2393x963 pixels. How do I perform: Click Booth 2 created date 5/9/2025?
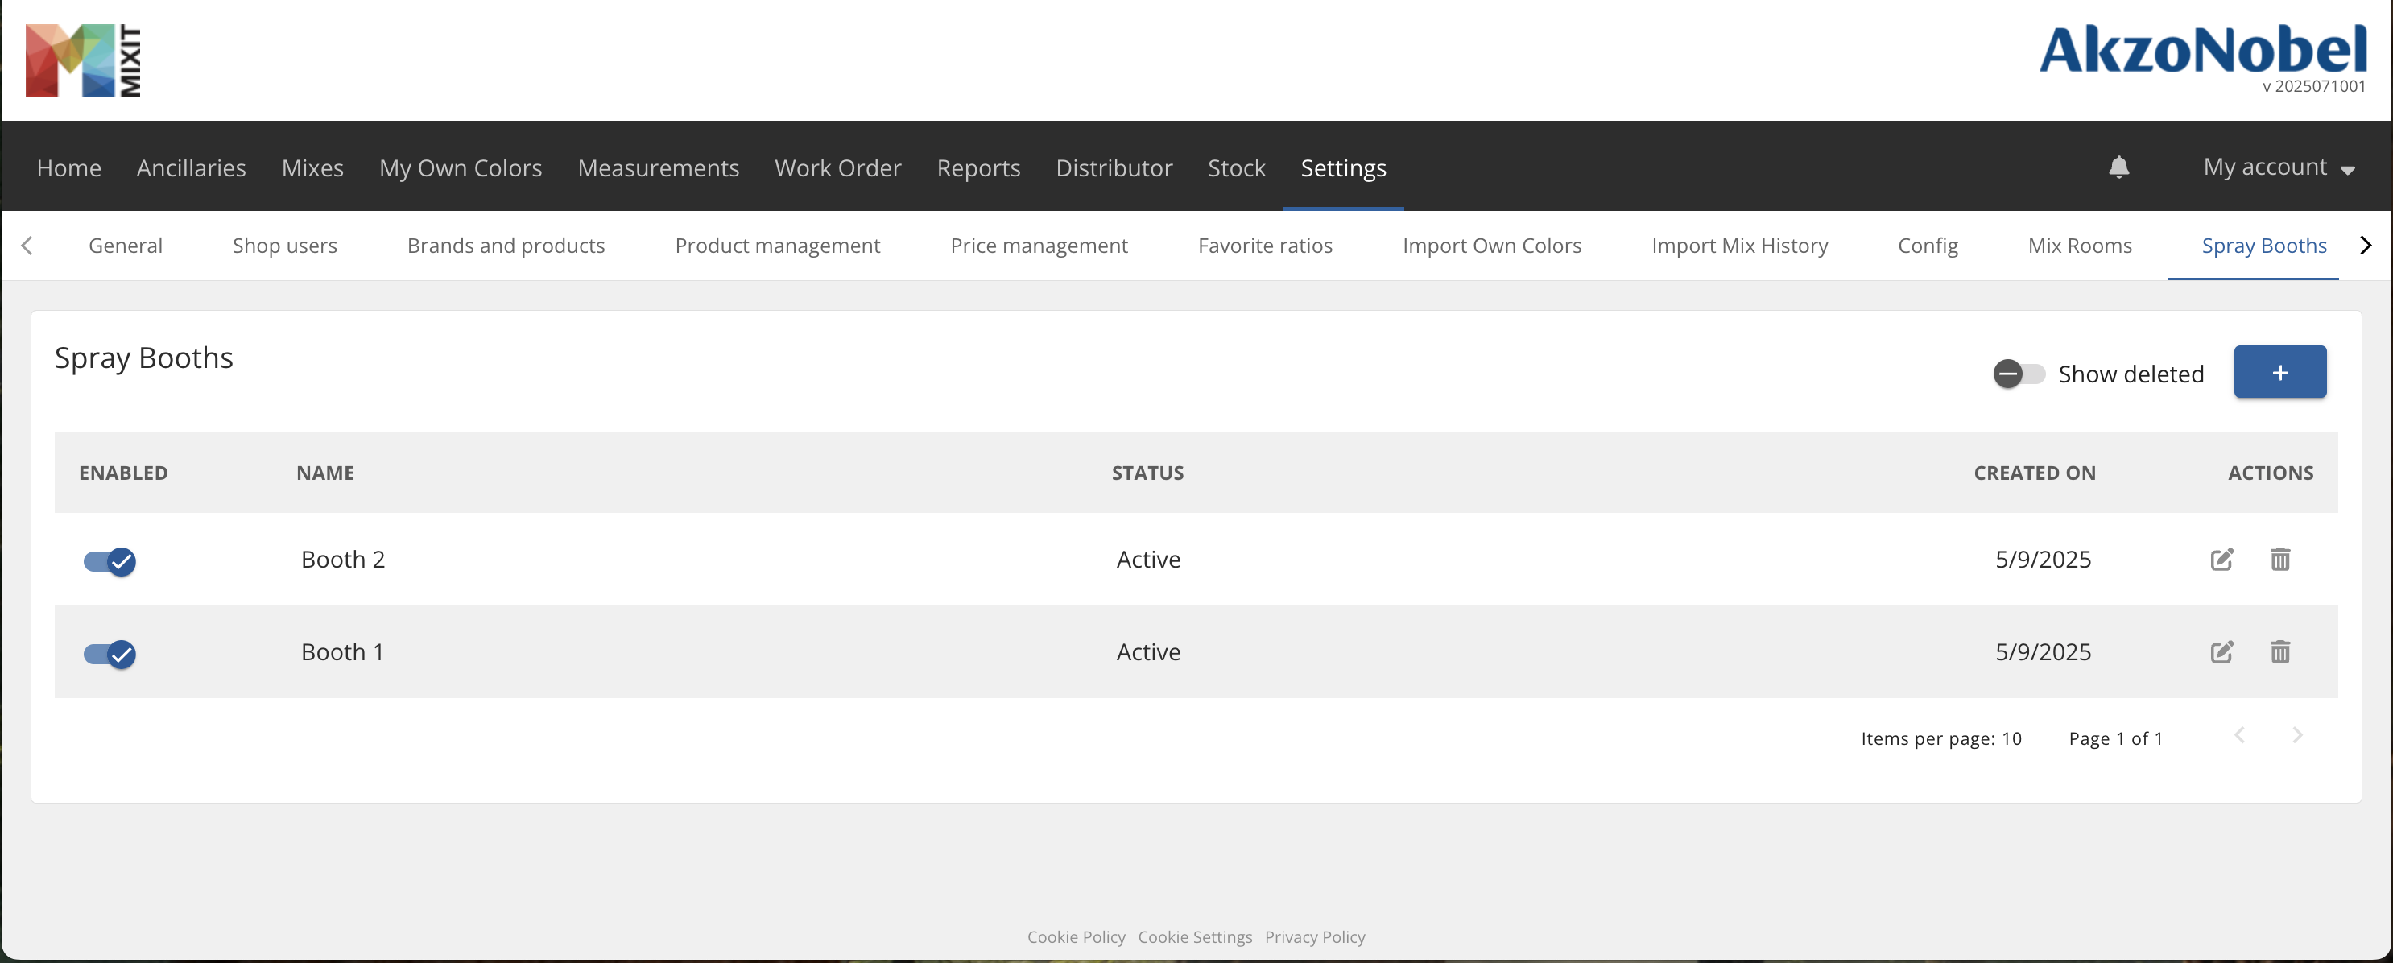click(x=2043, y=559)
